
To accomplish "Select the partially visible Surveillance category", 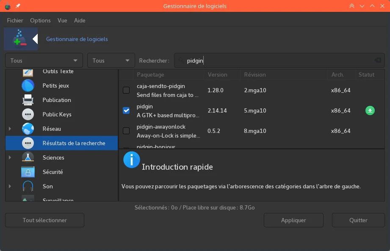I will coord(58,199).
